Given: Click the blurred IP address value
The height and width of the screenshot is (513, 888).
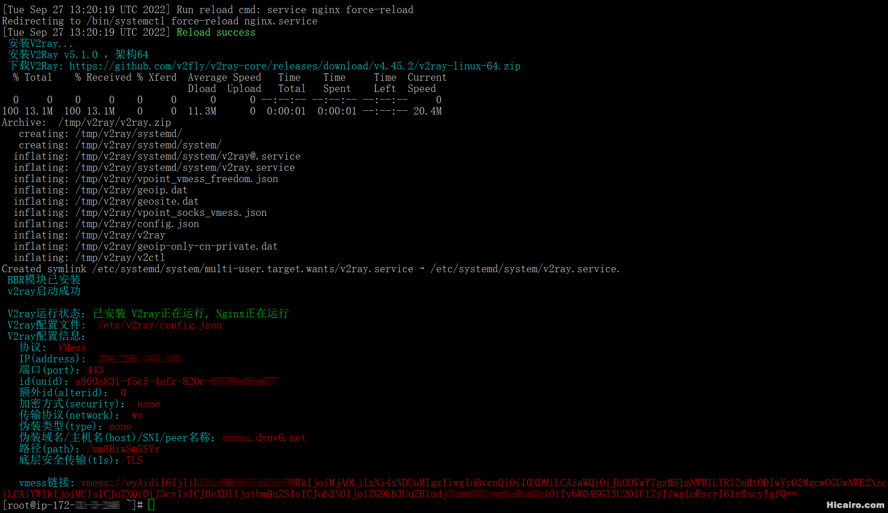Looking at the screenshot, I should click(140, 359).
